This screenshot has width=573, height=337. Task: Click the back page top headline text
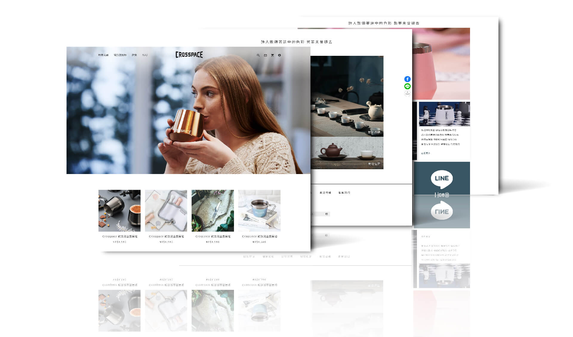(x=384, y=23)
